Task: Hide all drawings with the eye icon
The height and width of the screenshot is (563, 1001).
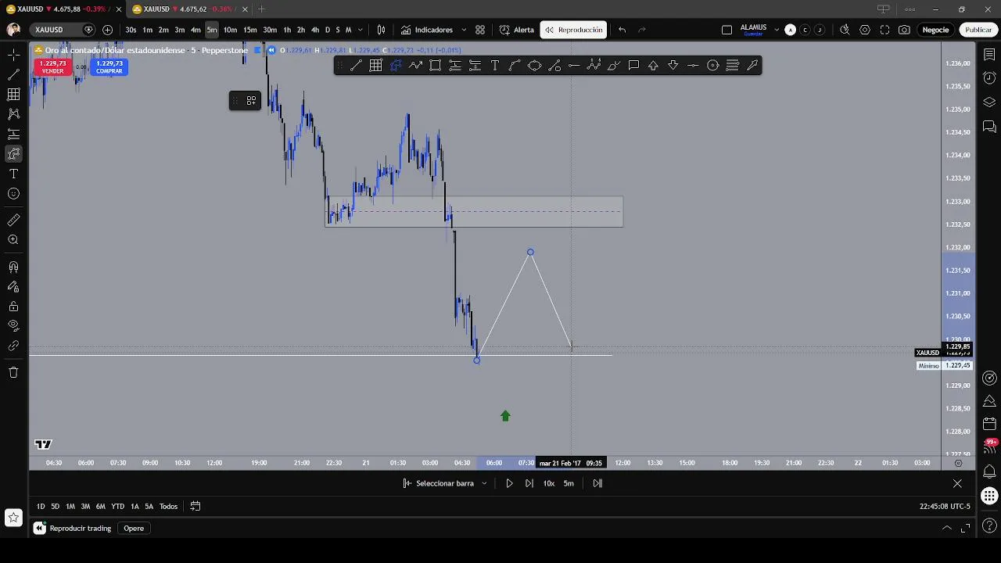Action: click(x=13, y=326)
